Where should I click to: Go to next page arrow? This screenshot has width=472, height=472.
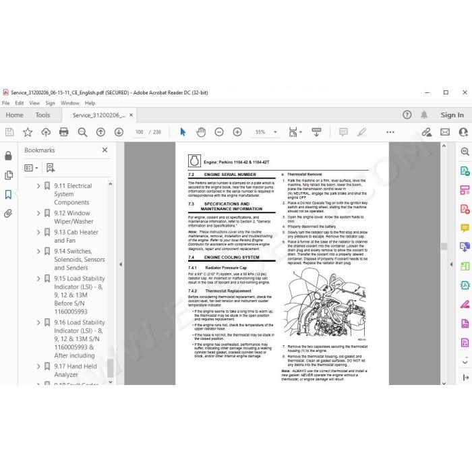coord(119,132)
